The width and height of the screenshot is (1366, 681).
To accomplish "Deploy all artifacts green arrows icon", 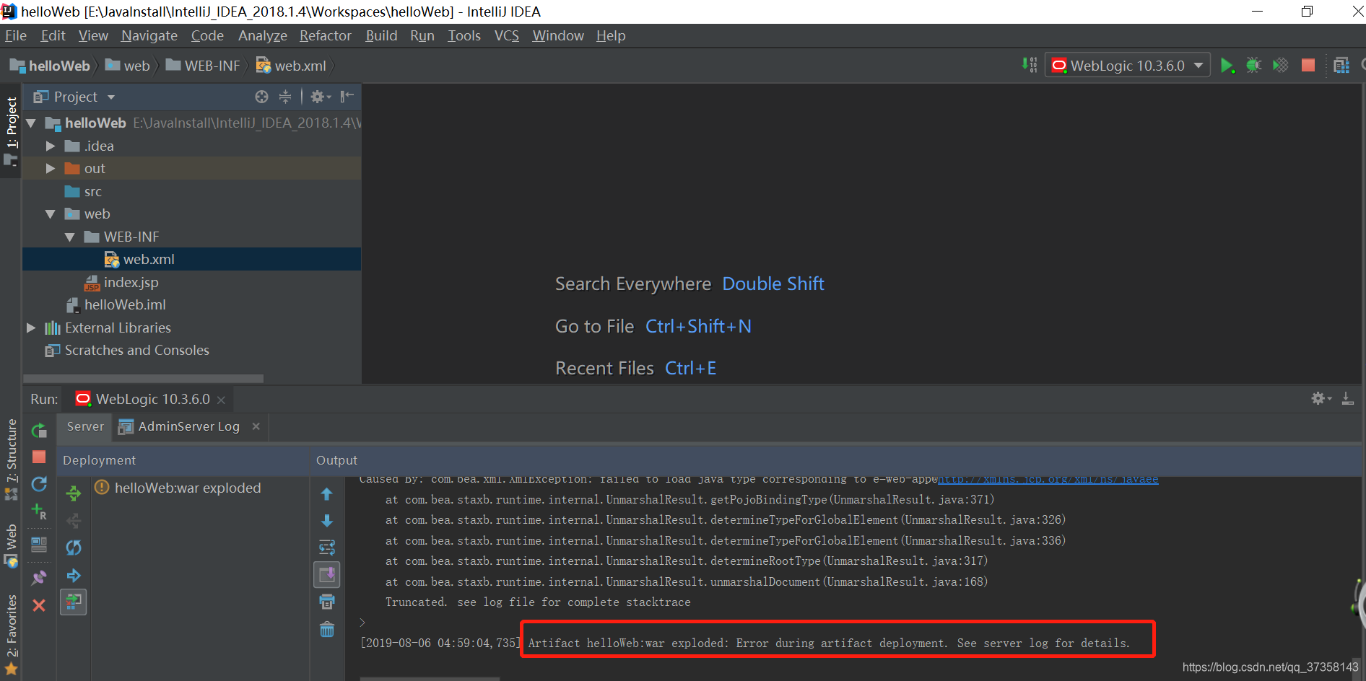I will [x=74, y=493].
